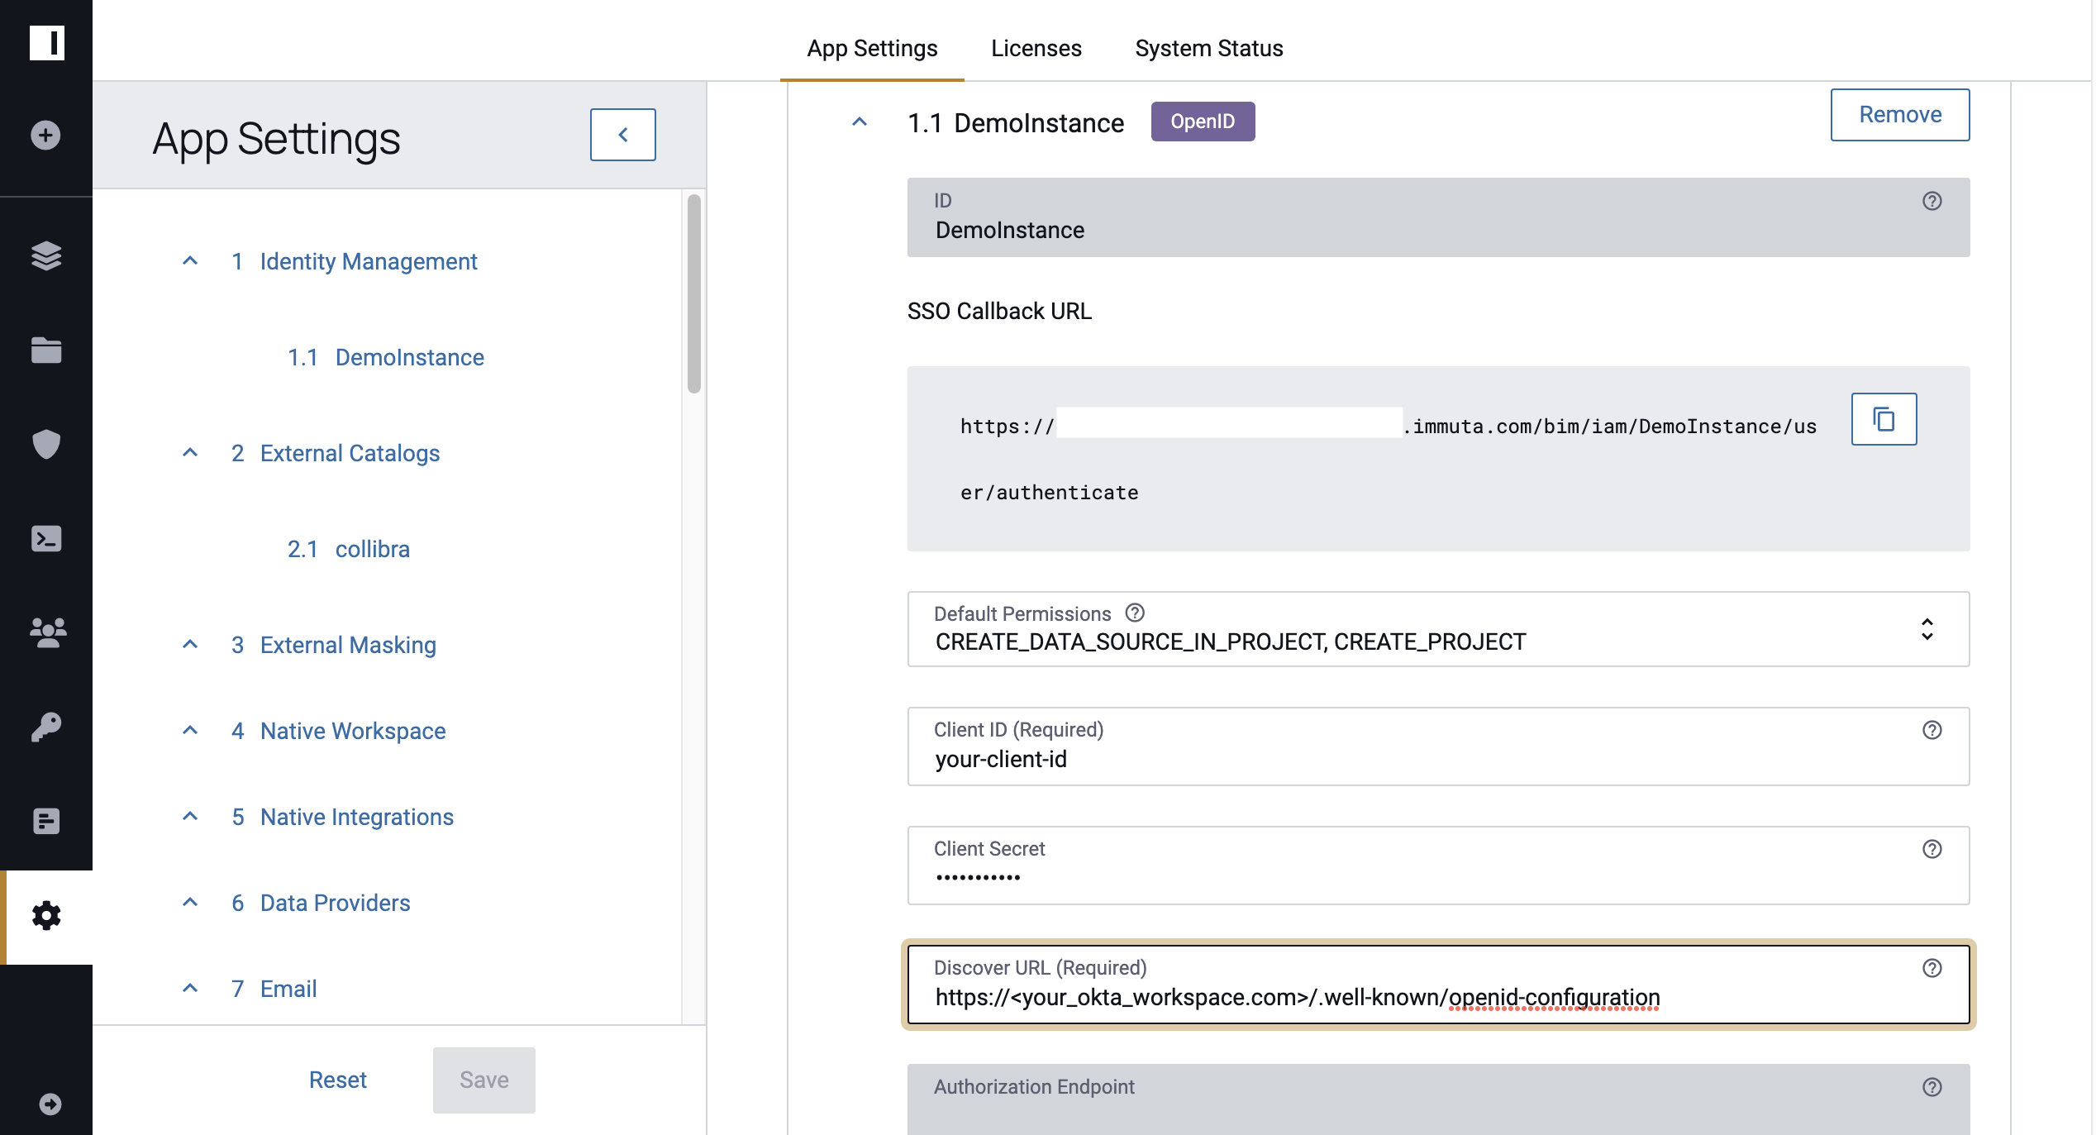Collapse the Native Workspace chevron
The height and width of the screenshot is (1135, 2096).
click(x=190, y=731)
